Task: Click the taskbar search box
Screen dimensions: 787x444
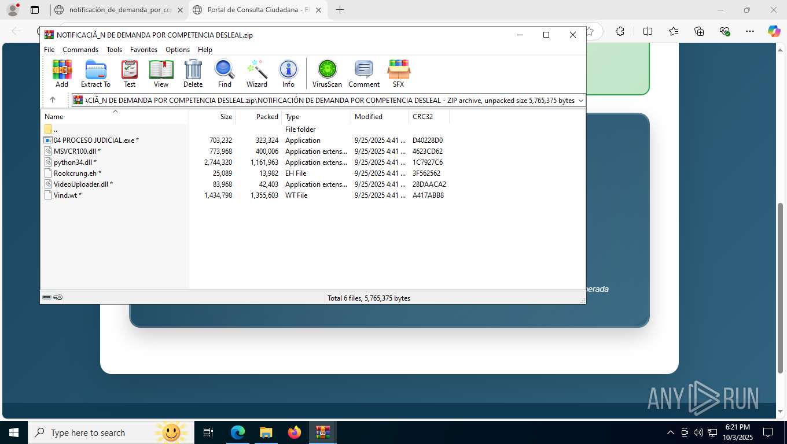Action: [x=111, y=432]
